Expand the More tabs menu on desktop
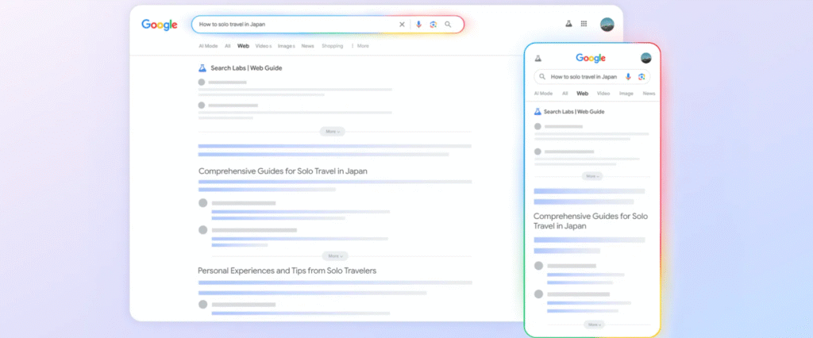This screenshot has width=813, height=338. pyautogui.click(x=360, y=46)
